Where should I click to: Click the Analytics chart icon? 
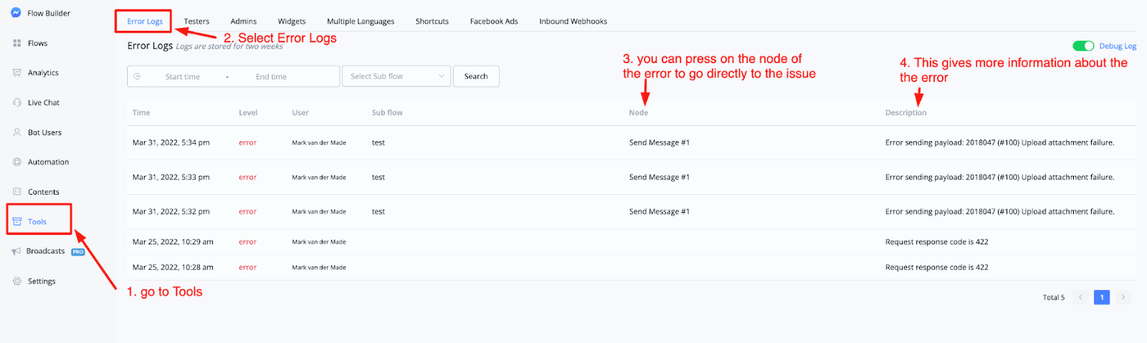pos(16,73)
